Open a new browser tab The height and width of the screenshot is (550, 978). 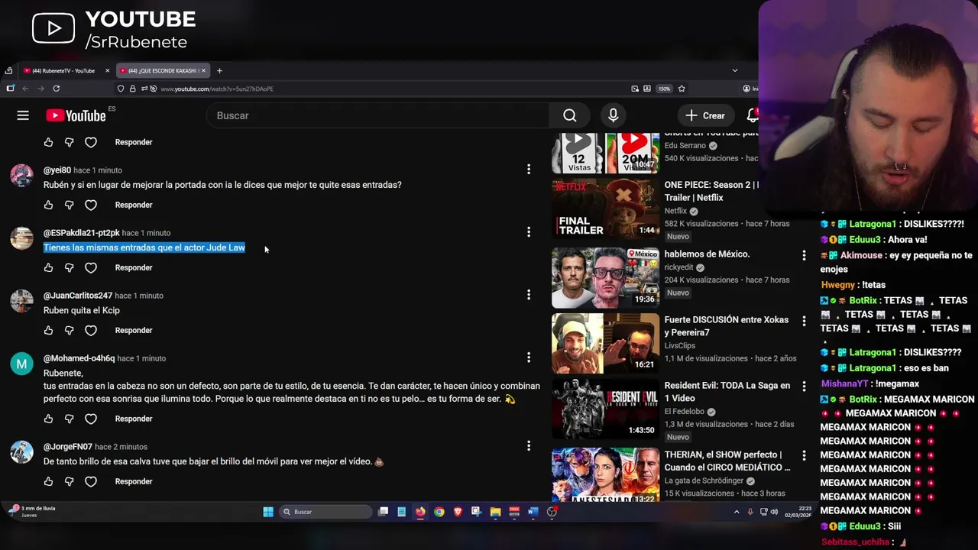[x=219, y=70]
